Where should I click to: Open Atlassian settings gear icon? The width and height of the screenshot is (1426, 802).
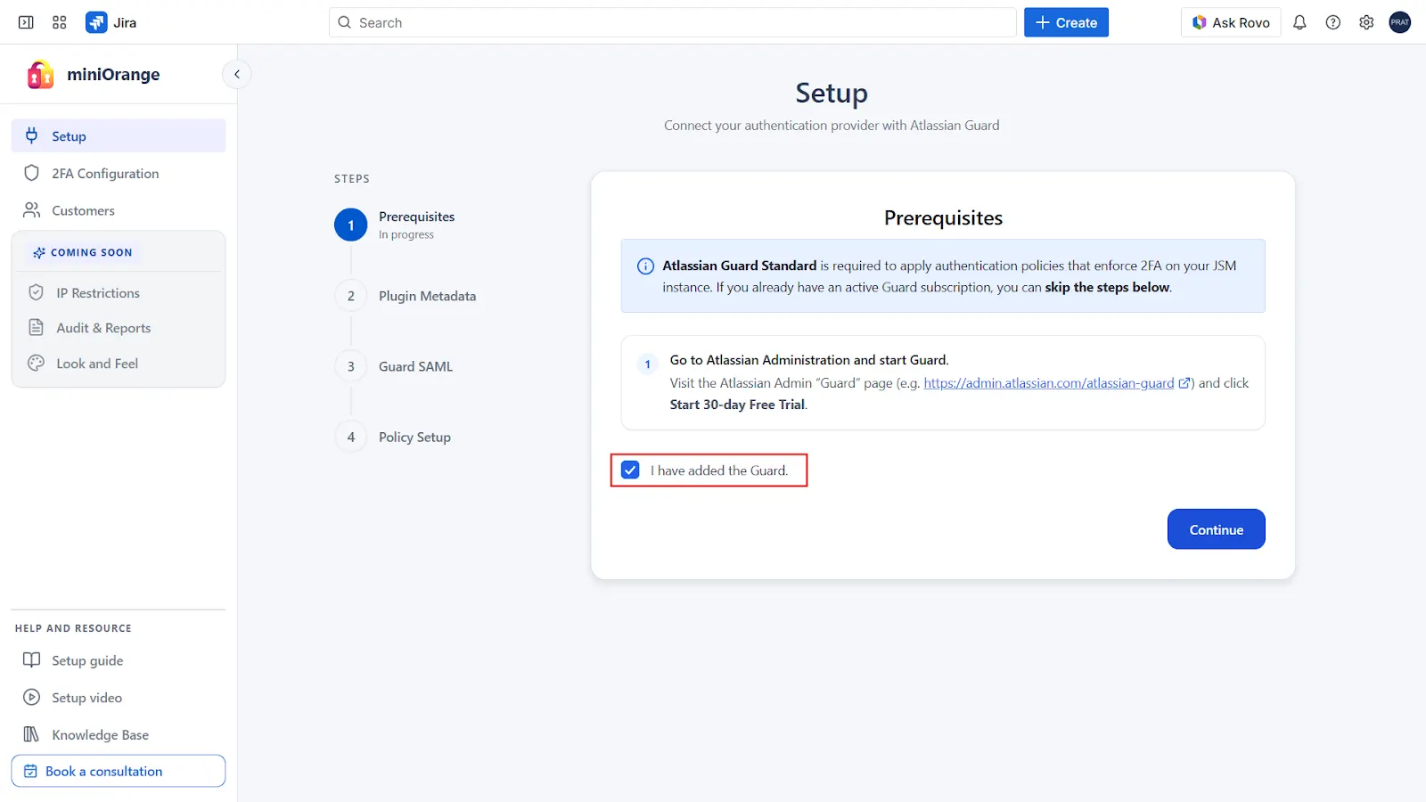(1365, 22)
